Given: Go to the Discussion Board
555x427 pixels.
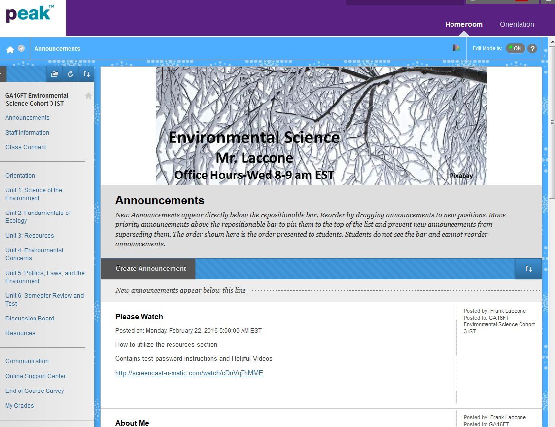Looking at the screenshot, I should coord(30,318).
